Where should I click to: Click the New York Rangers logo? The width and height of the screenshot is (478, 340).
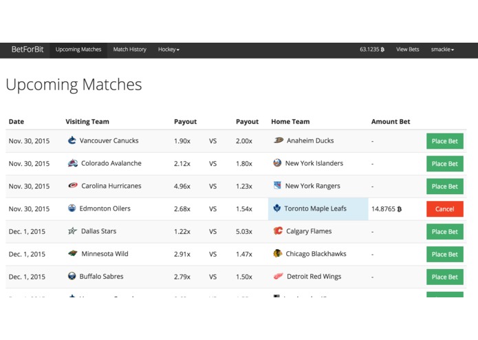[277, 185]
